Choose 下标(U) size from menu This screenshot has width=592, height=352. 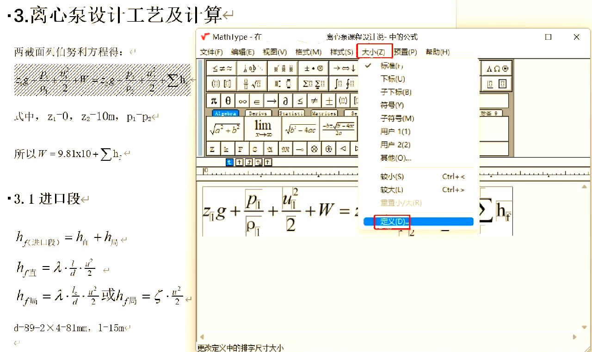click(418, 79)
